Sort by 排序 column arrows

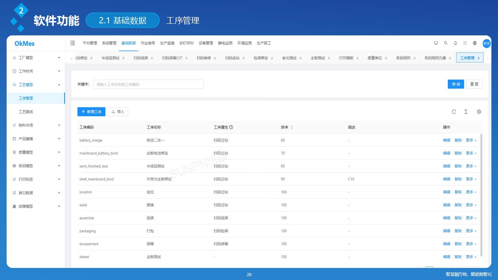coord(292,127)
